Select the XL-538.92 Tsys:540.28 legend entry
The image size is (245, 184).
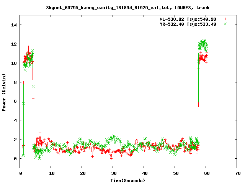tap(188, 19)
